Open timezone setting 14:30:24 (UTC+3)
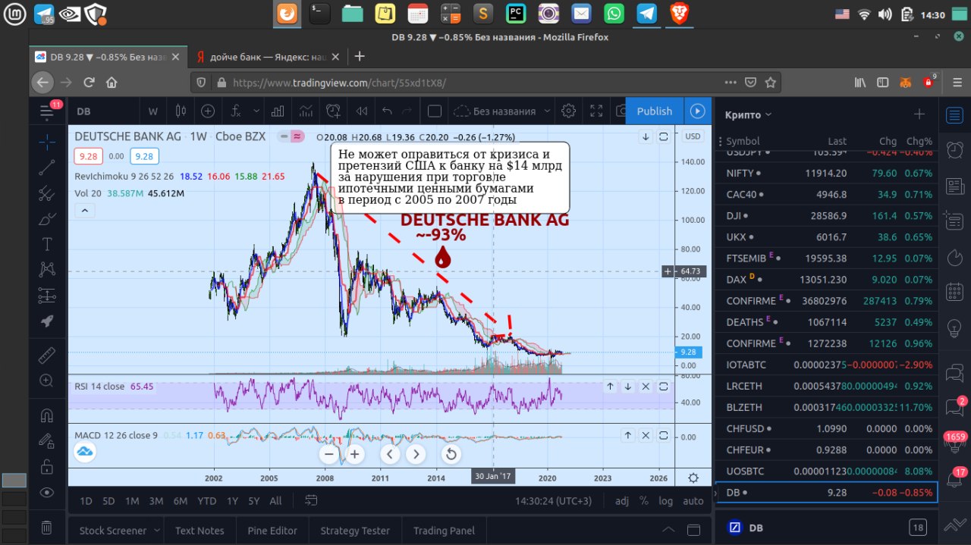This screenshot has height=545, width=971. (553, 500)
